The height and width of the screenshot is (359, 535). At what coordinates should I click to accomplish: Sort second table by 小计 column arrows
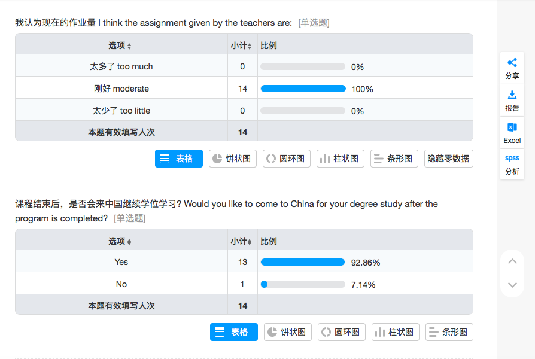pyautogui.click(x=250, y=242)
